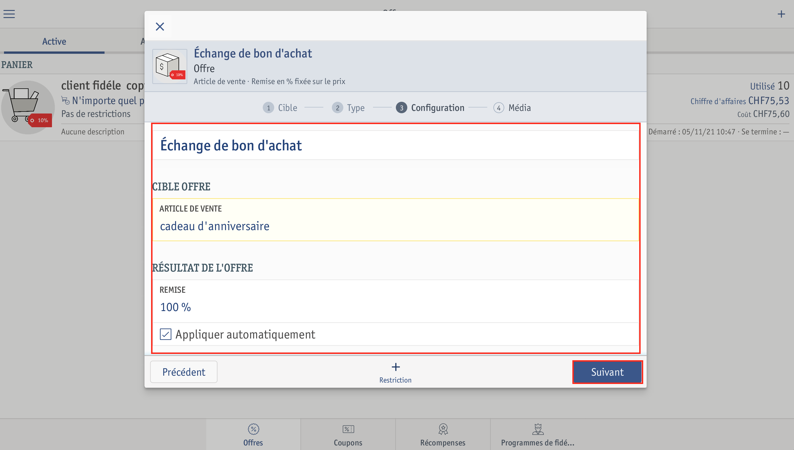Switch to the Active tab
Screen dimensions: 794x450
tap(54, 41)
